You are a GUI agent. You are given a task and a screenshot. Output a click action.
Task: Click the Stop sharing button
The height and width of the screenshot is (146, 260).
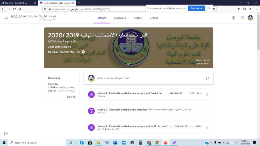click(x=197, y=8)
